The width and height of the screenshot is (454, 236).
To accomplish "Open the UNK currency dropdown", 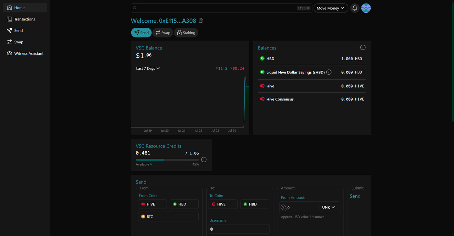I will pyautogui.click(x=329, y=207).
